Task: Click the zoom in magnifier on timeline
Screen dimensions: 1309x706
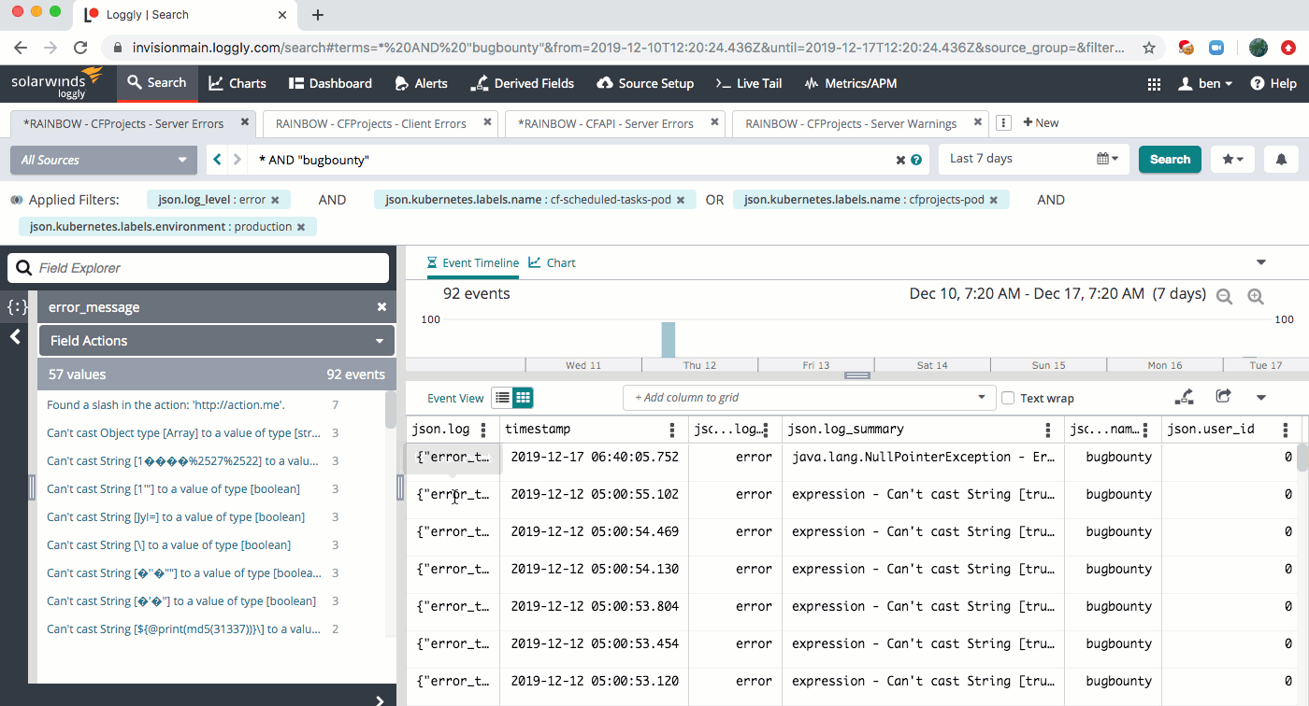Action: (x=1255, y=296)
